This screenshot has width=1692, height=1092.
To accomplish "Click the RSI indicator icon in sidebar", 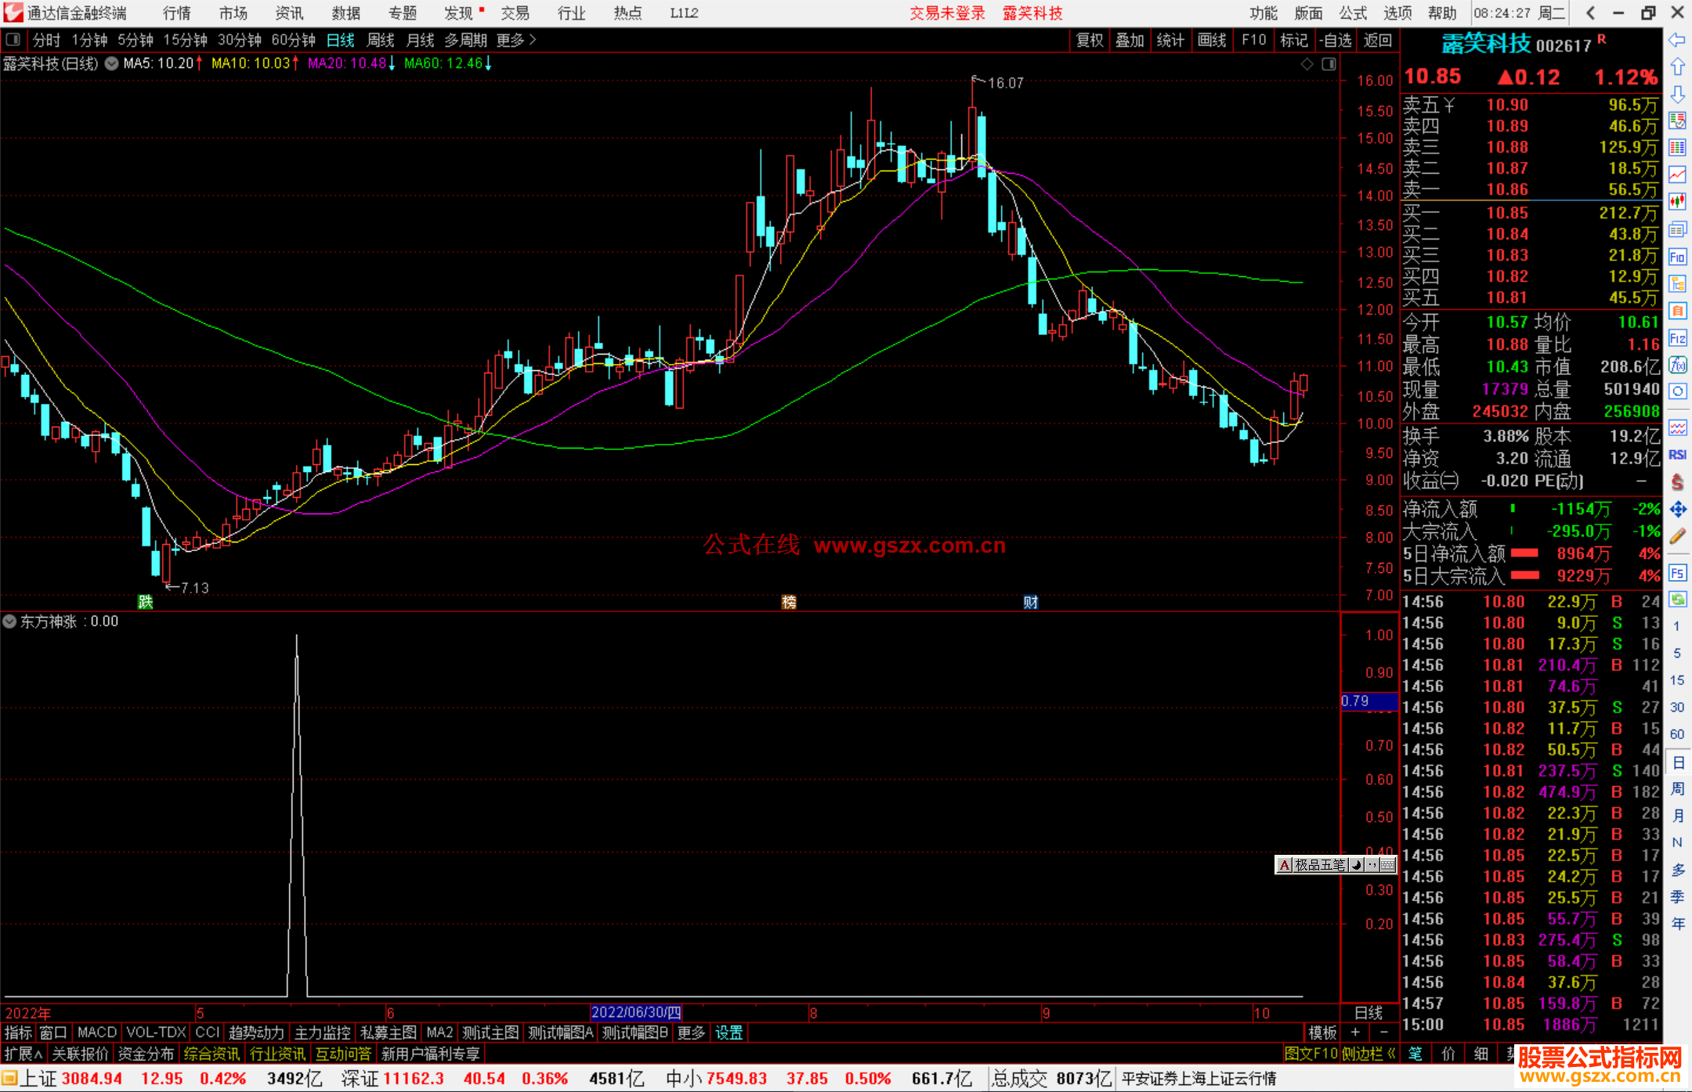I will [1677, 455].
